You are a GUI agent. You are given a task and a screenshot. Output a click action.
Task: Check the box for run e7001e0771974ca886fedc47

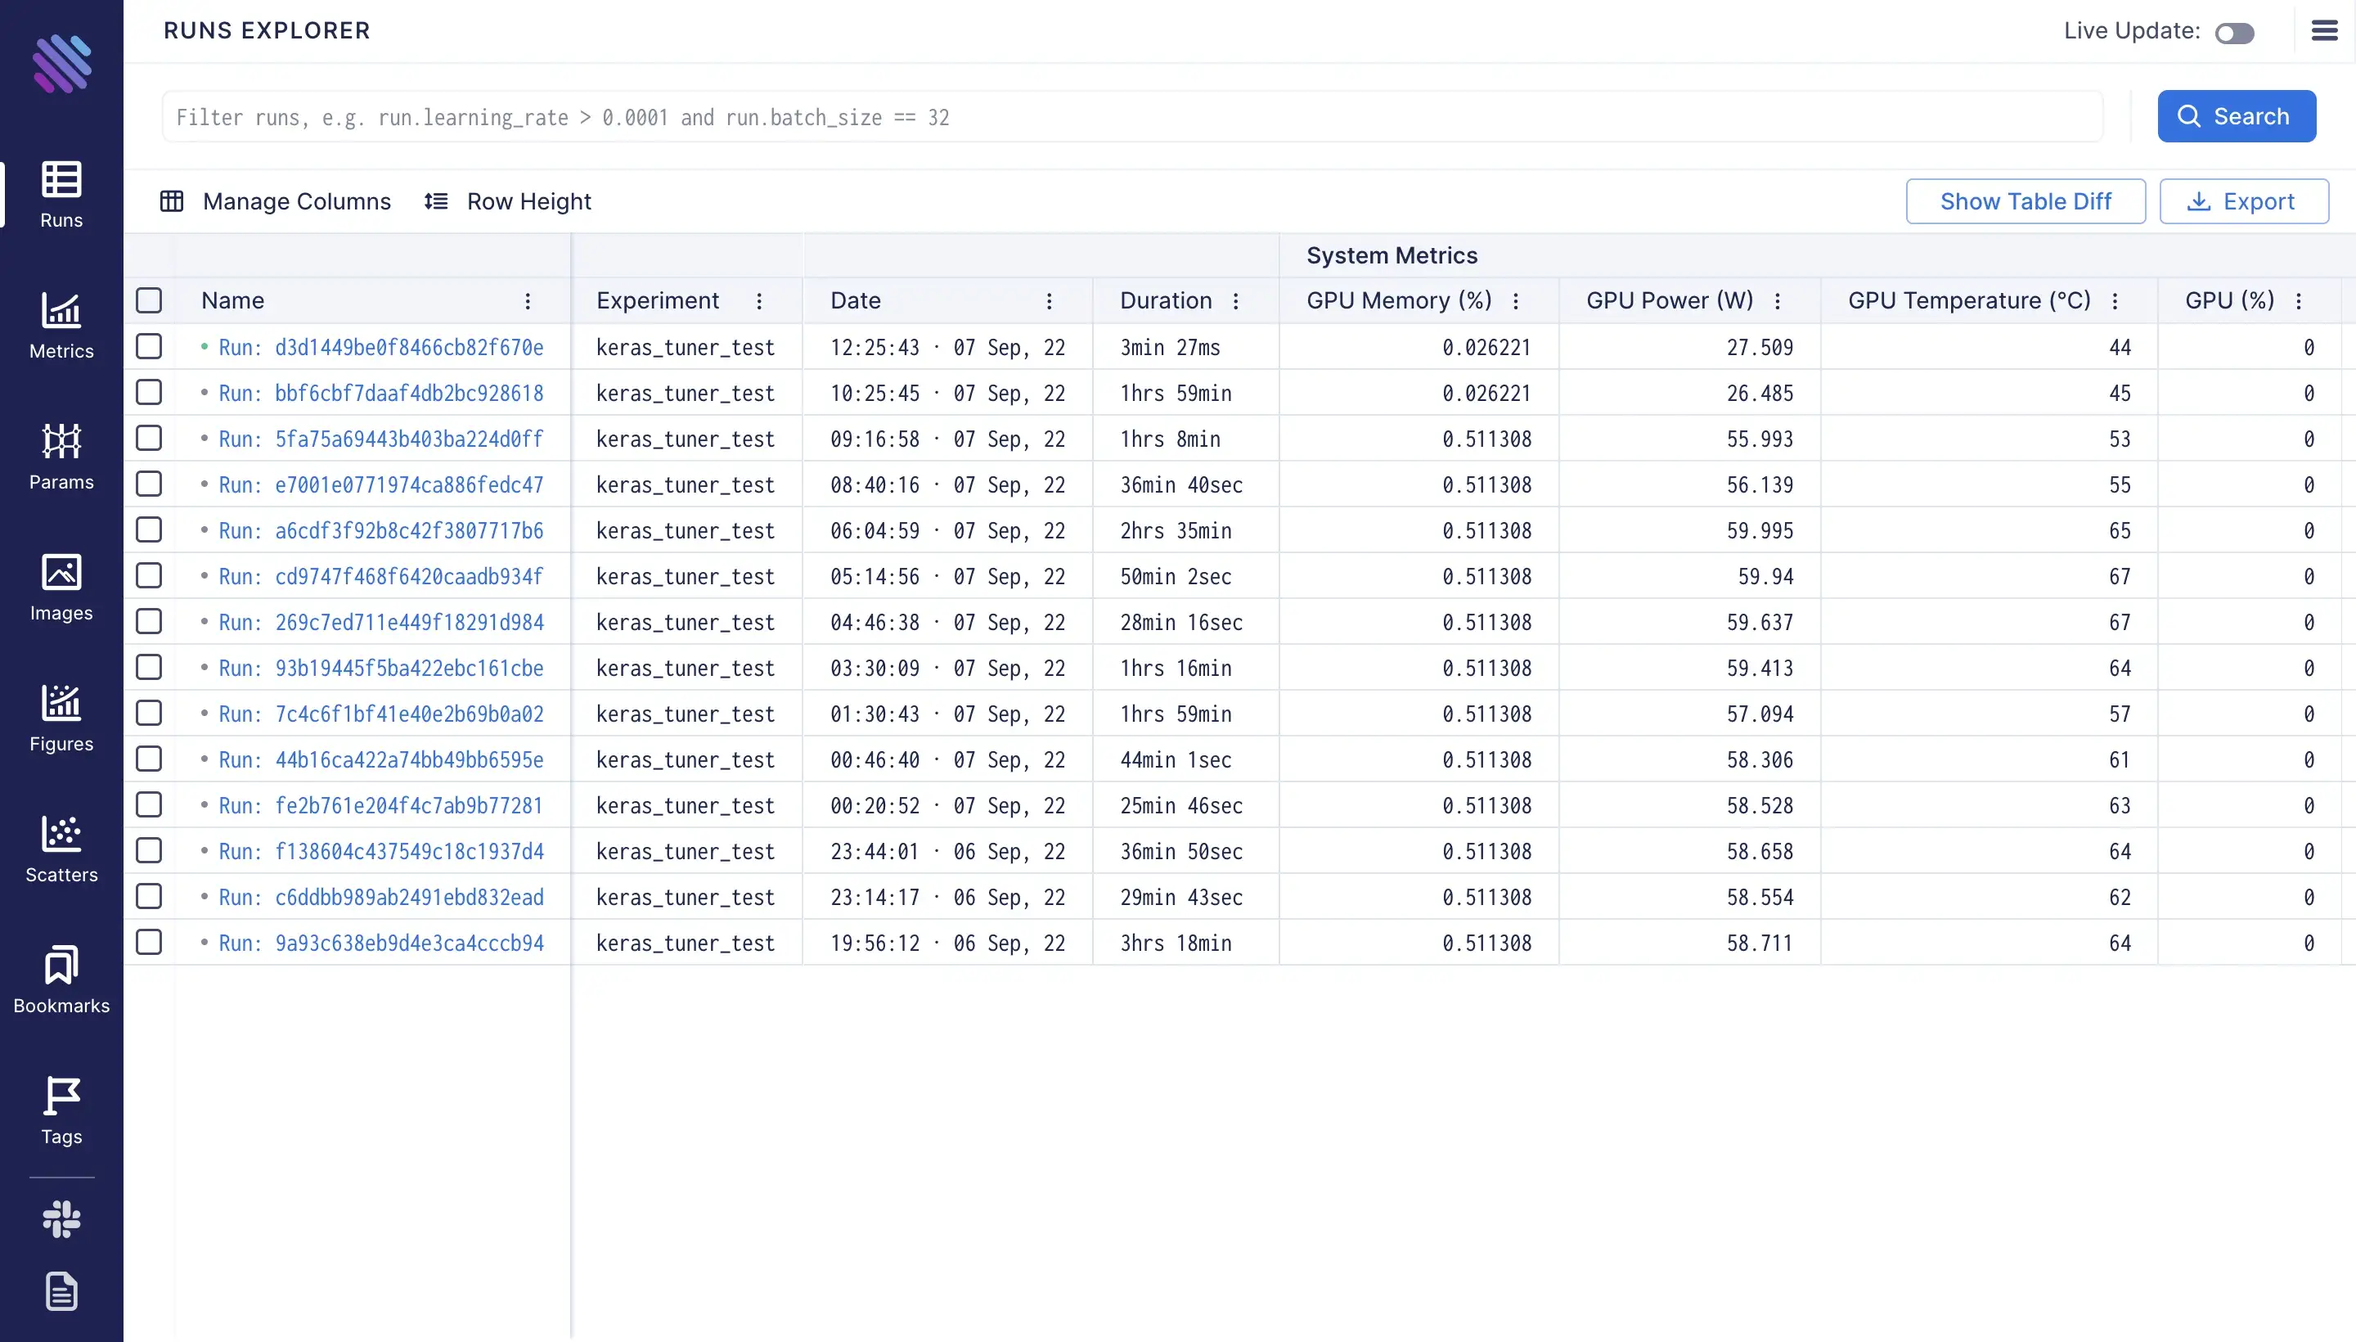click(148, 484)
